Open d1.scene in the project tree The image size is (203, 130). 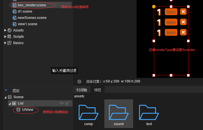coord(25,11)
